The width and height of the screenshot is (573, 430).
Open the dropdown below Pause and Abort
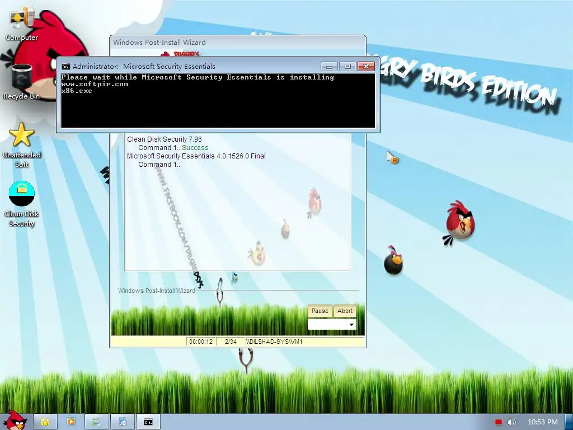332,324
